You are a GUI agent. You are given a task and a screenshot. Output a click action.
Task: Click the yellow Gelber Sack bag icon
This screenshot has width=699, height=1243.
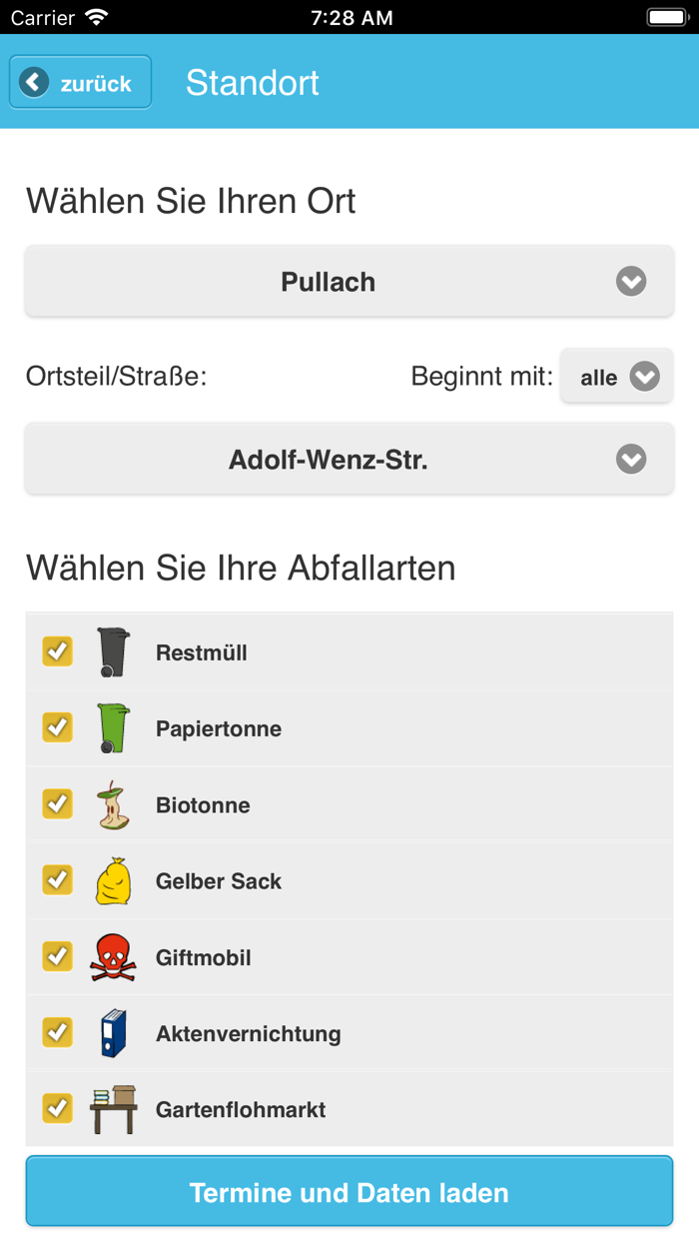pos(113,880)
